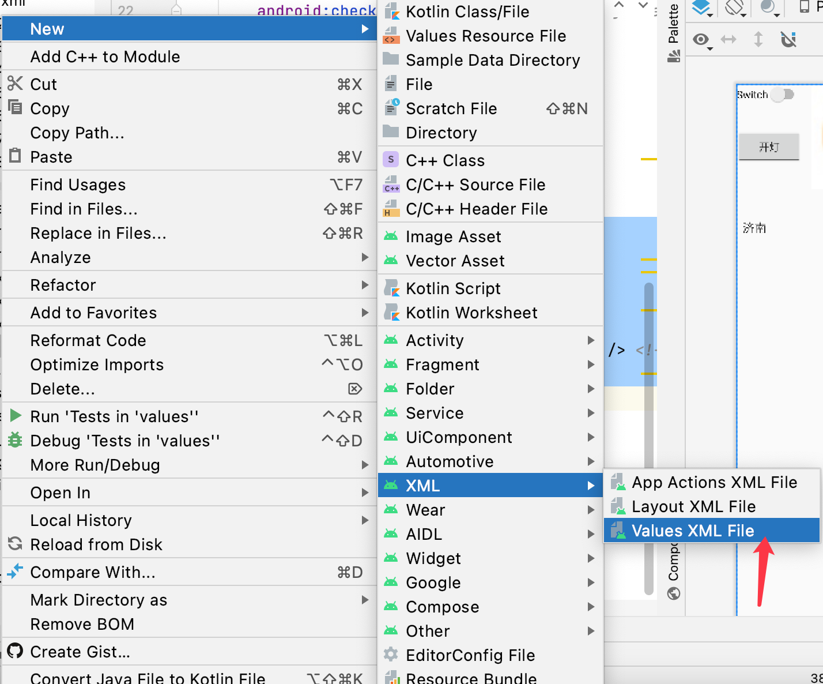Expand the Analyze submenu arrow

(365, 257)
